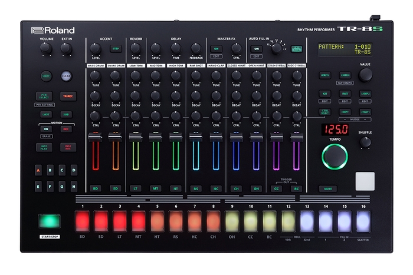Select the RC instrument select button

coord(297,188)
